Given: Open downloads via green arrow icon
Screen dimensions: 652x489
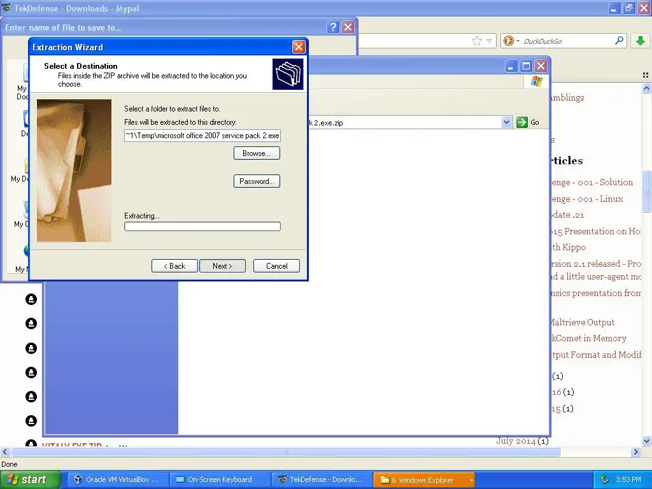Looking at the screenshot, I should coord(641,41).
